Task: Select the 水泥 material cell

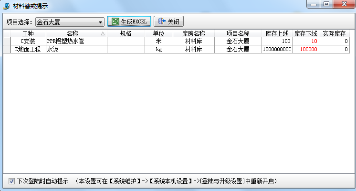Action: pyautogui.click(x=76, y=49)
